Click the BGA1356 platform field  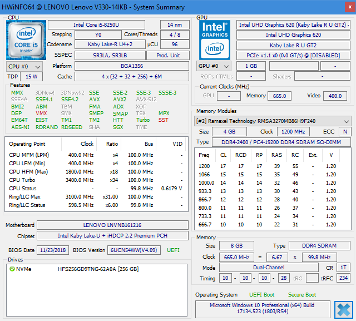[132, 66]
